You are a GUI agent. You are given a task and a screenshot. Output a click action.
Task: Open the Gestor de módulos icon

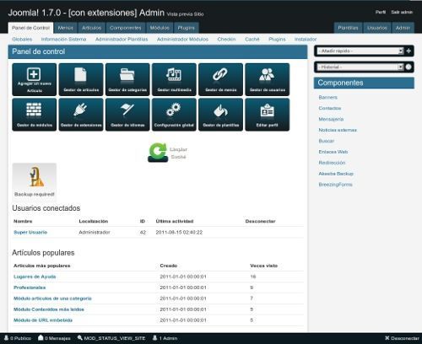tap(34, 115)
